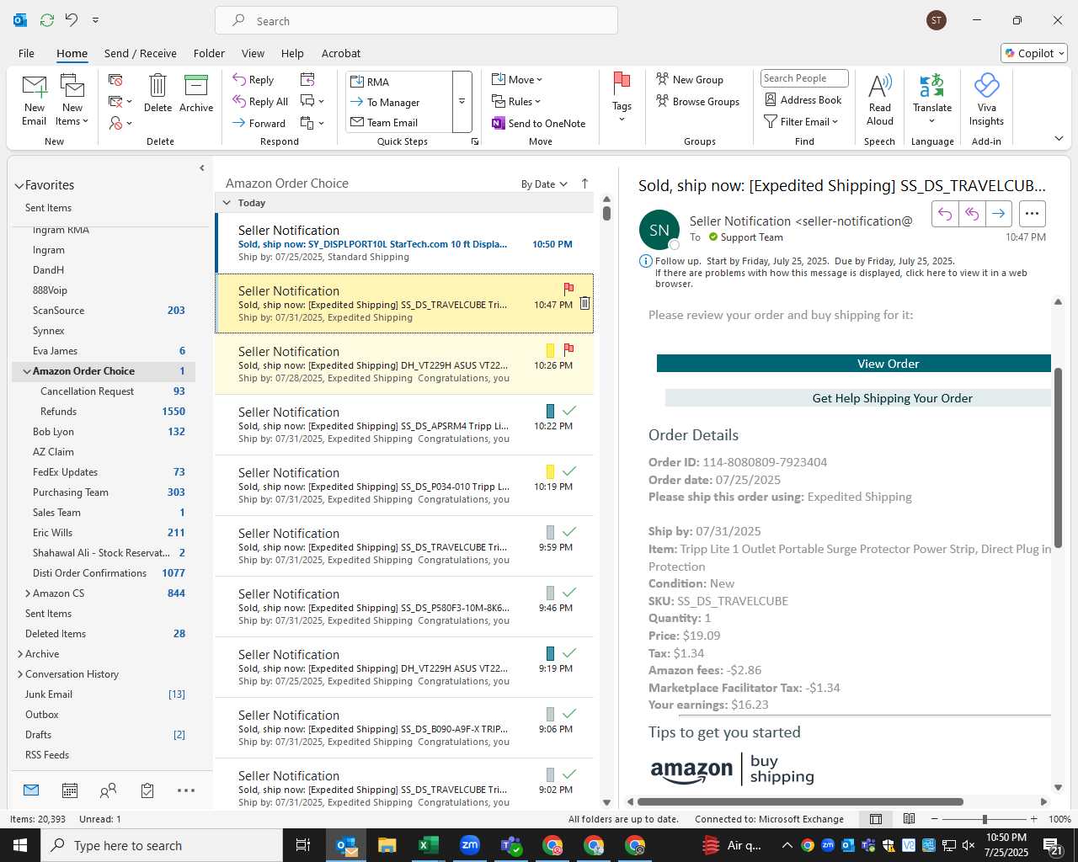1078x862 pixels.
Task: Toggle completed checkmark on 9:46 PM message
Action: pyautogui.click(x=569, y=592)
